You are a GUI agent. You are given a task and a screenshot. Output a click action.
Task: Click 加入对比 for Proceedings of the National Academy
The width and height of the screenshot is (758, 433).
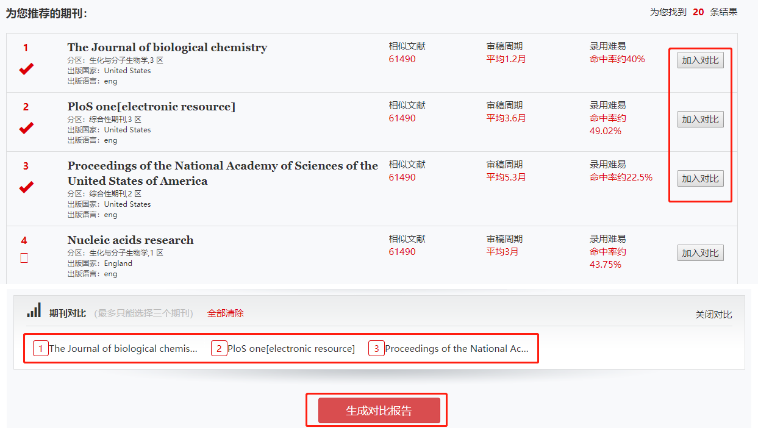700,179
